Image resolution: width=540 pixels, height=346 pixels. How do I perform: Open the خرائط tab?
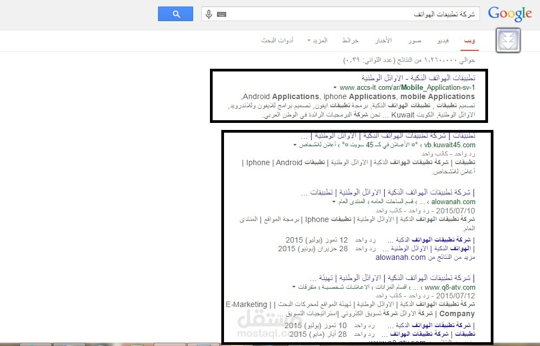350,40
